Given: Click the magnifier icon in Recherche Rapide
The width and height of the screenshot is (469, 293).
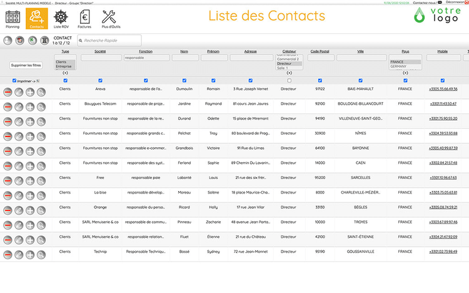Looking at the screenshot, I should point(81,41).
